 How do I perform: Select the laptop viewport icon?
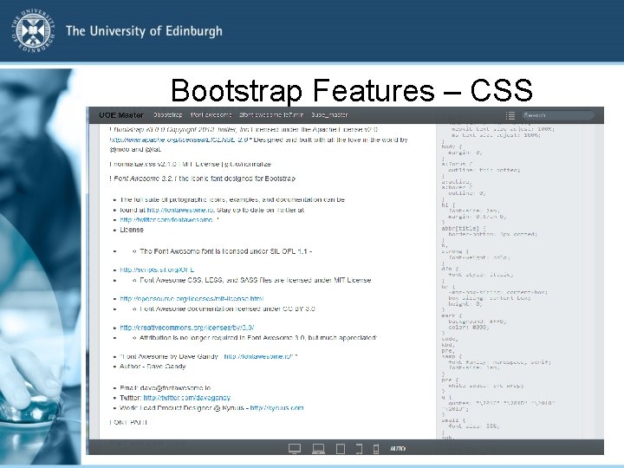(x=318, y=449)
